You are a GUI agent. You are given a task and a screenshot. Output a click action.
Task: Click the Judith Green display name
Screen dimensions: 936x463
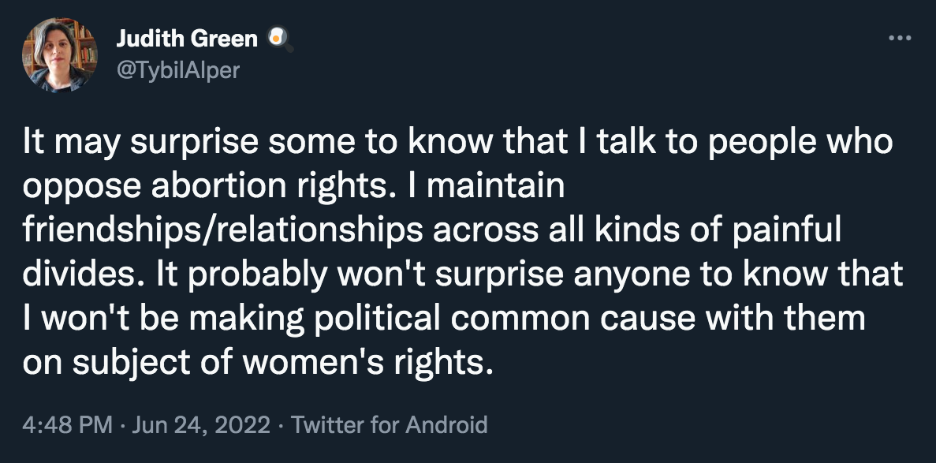[x=186, y=38]
